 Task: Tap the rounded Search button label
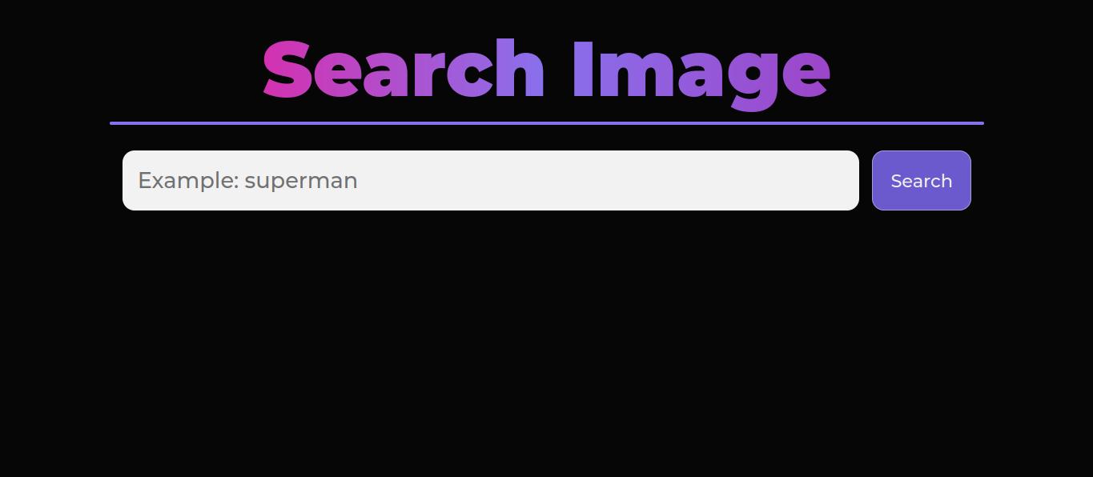921,181
